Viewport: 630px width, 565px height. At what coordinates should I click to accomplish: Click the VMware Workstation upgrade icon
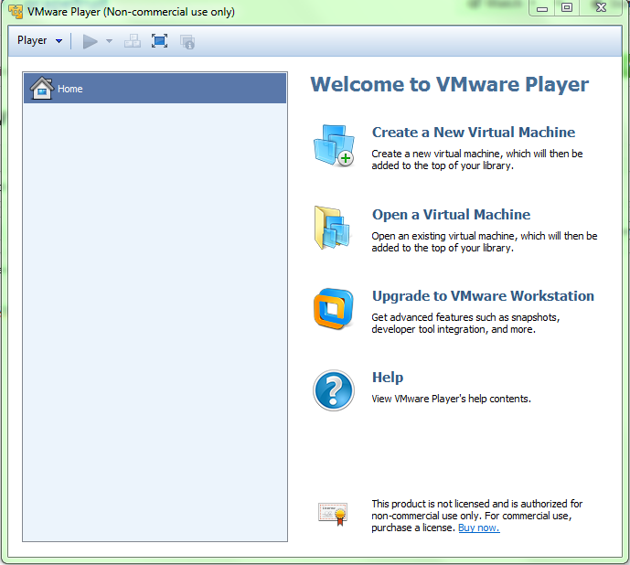334,309
